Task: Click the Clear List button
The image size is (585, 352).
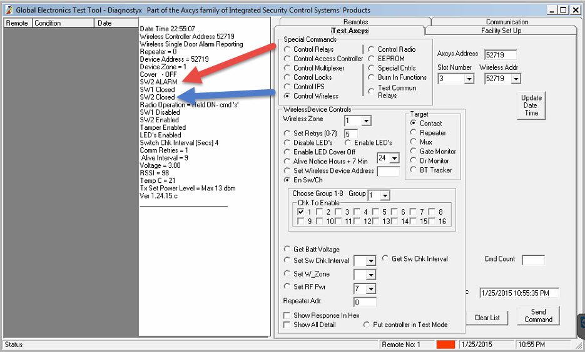Action: point(487,318)
